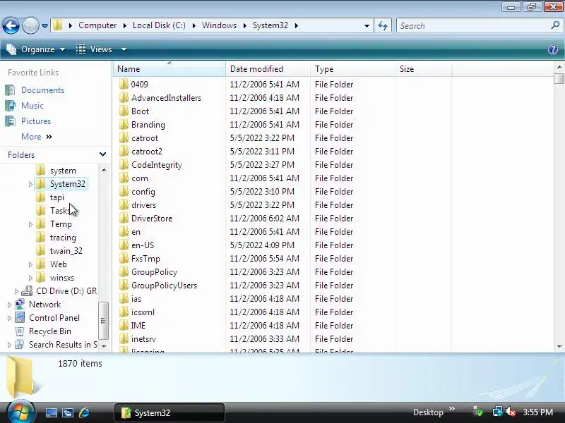The height and width of the screenshot is (423, 565).
Task: Select Windows in the address breadcrumb
Action: (x=219, y=25)
